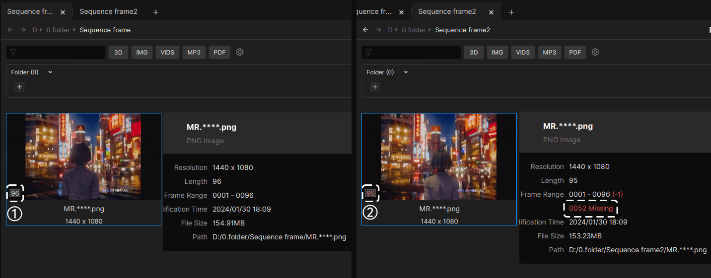The height and width of the screenshot is (278, 711).
Task: Toggle the 3D filter in the left pane
Action: pos(119,52)
